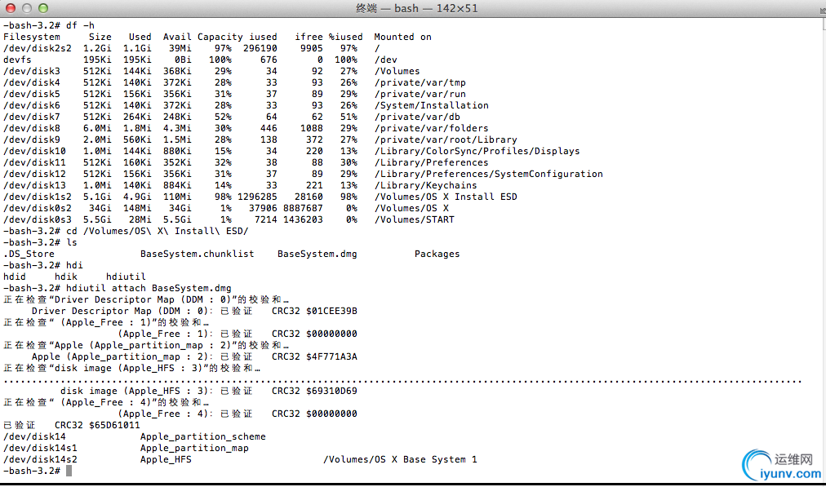826x487 pixels.
Task: Minimize the terminal window
Action: coord(27,8)
